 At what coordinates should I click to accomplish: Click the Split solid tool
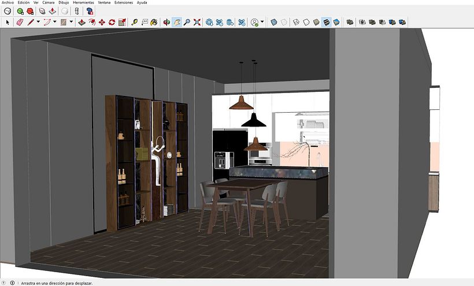click(x=402, y=22)
